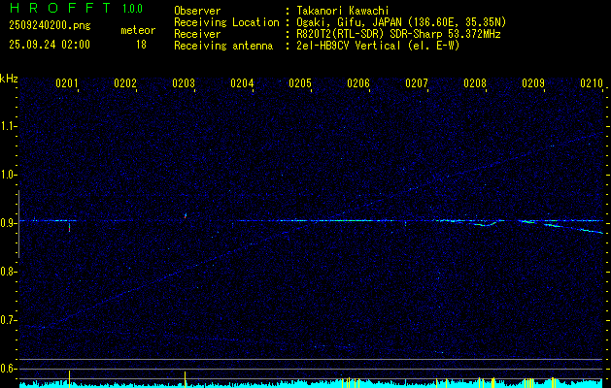Screen dimensions: 611x388
Task: Click the 0.9 kHz axis label
Action: [8, 223]
